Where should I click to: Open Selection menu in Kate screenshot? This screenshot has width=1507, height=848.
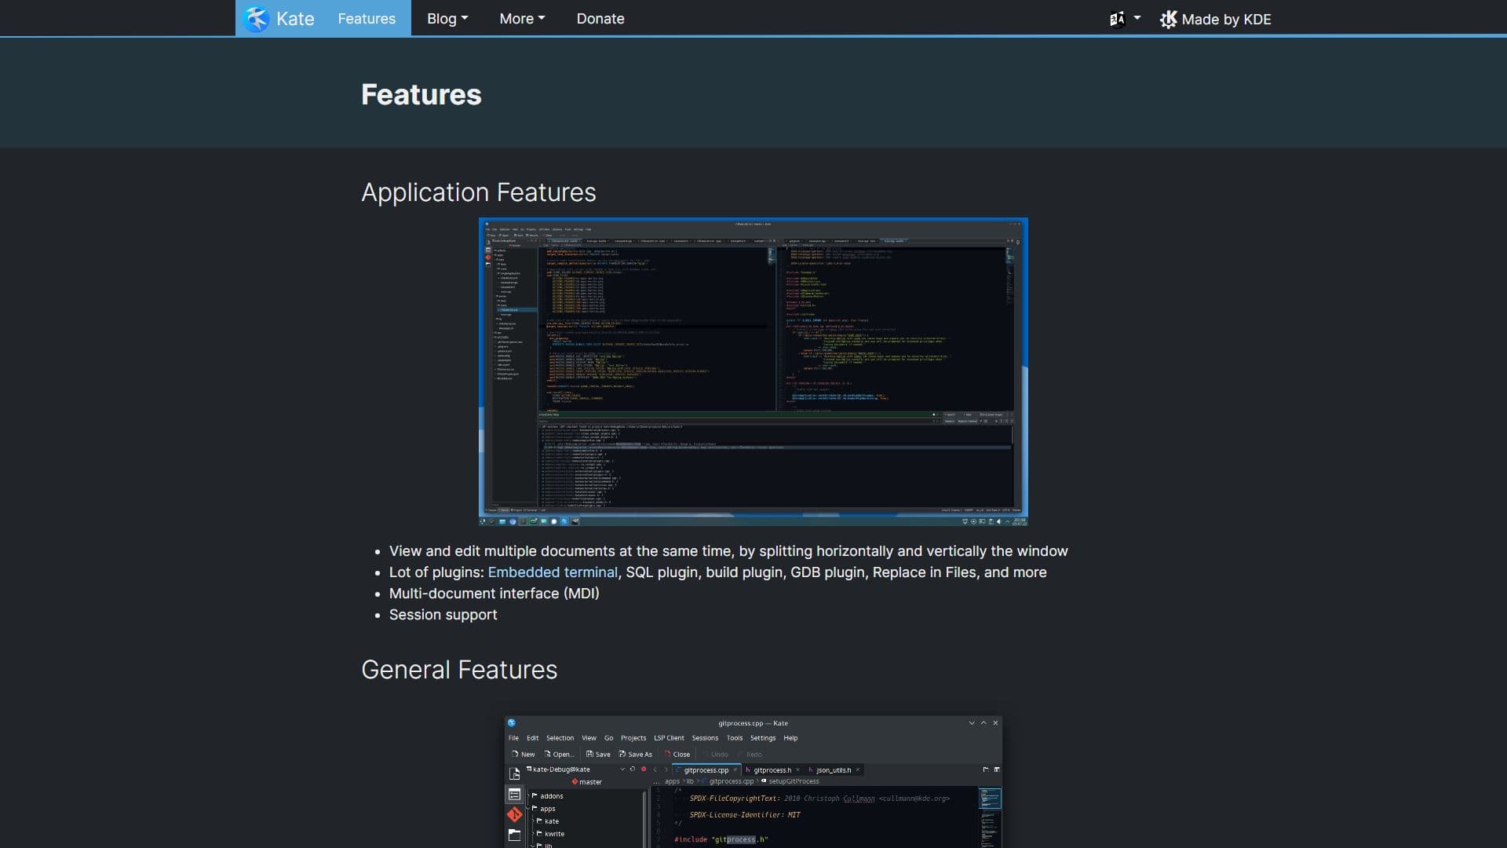(560, 738)
